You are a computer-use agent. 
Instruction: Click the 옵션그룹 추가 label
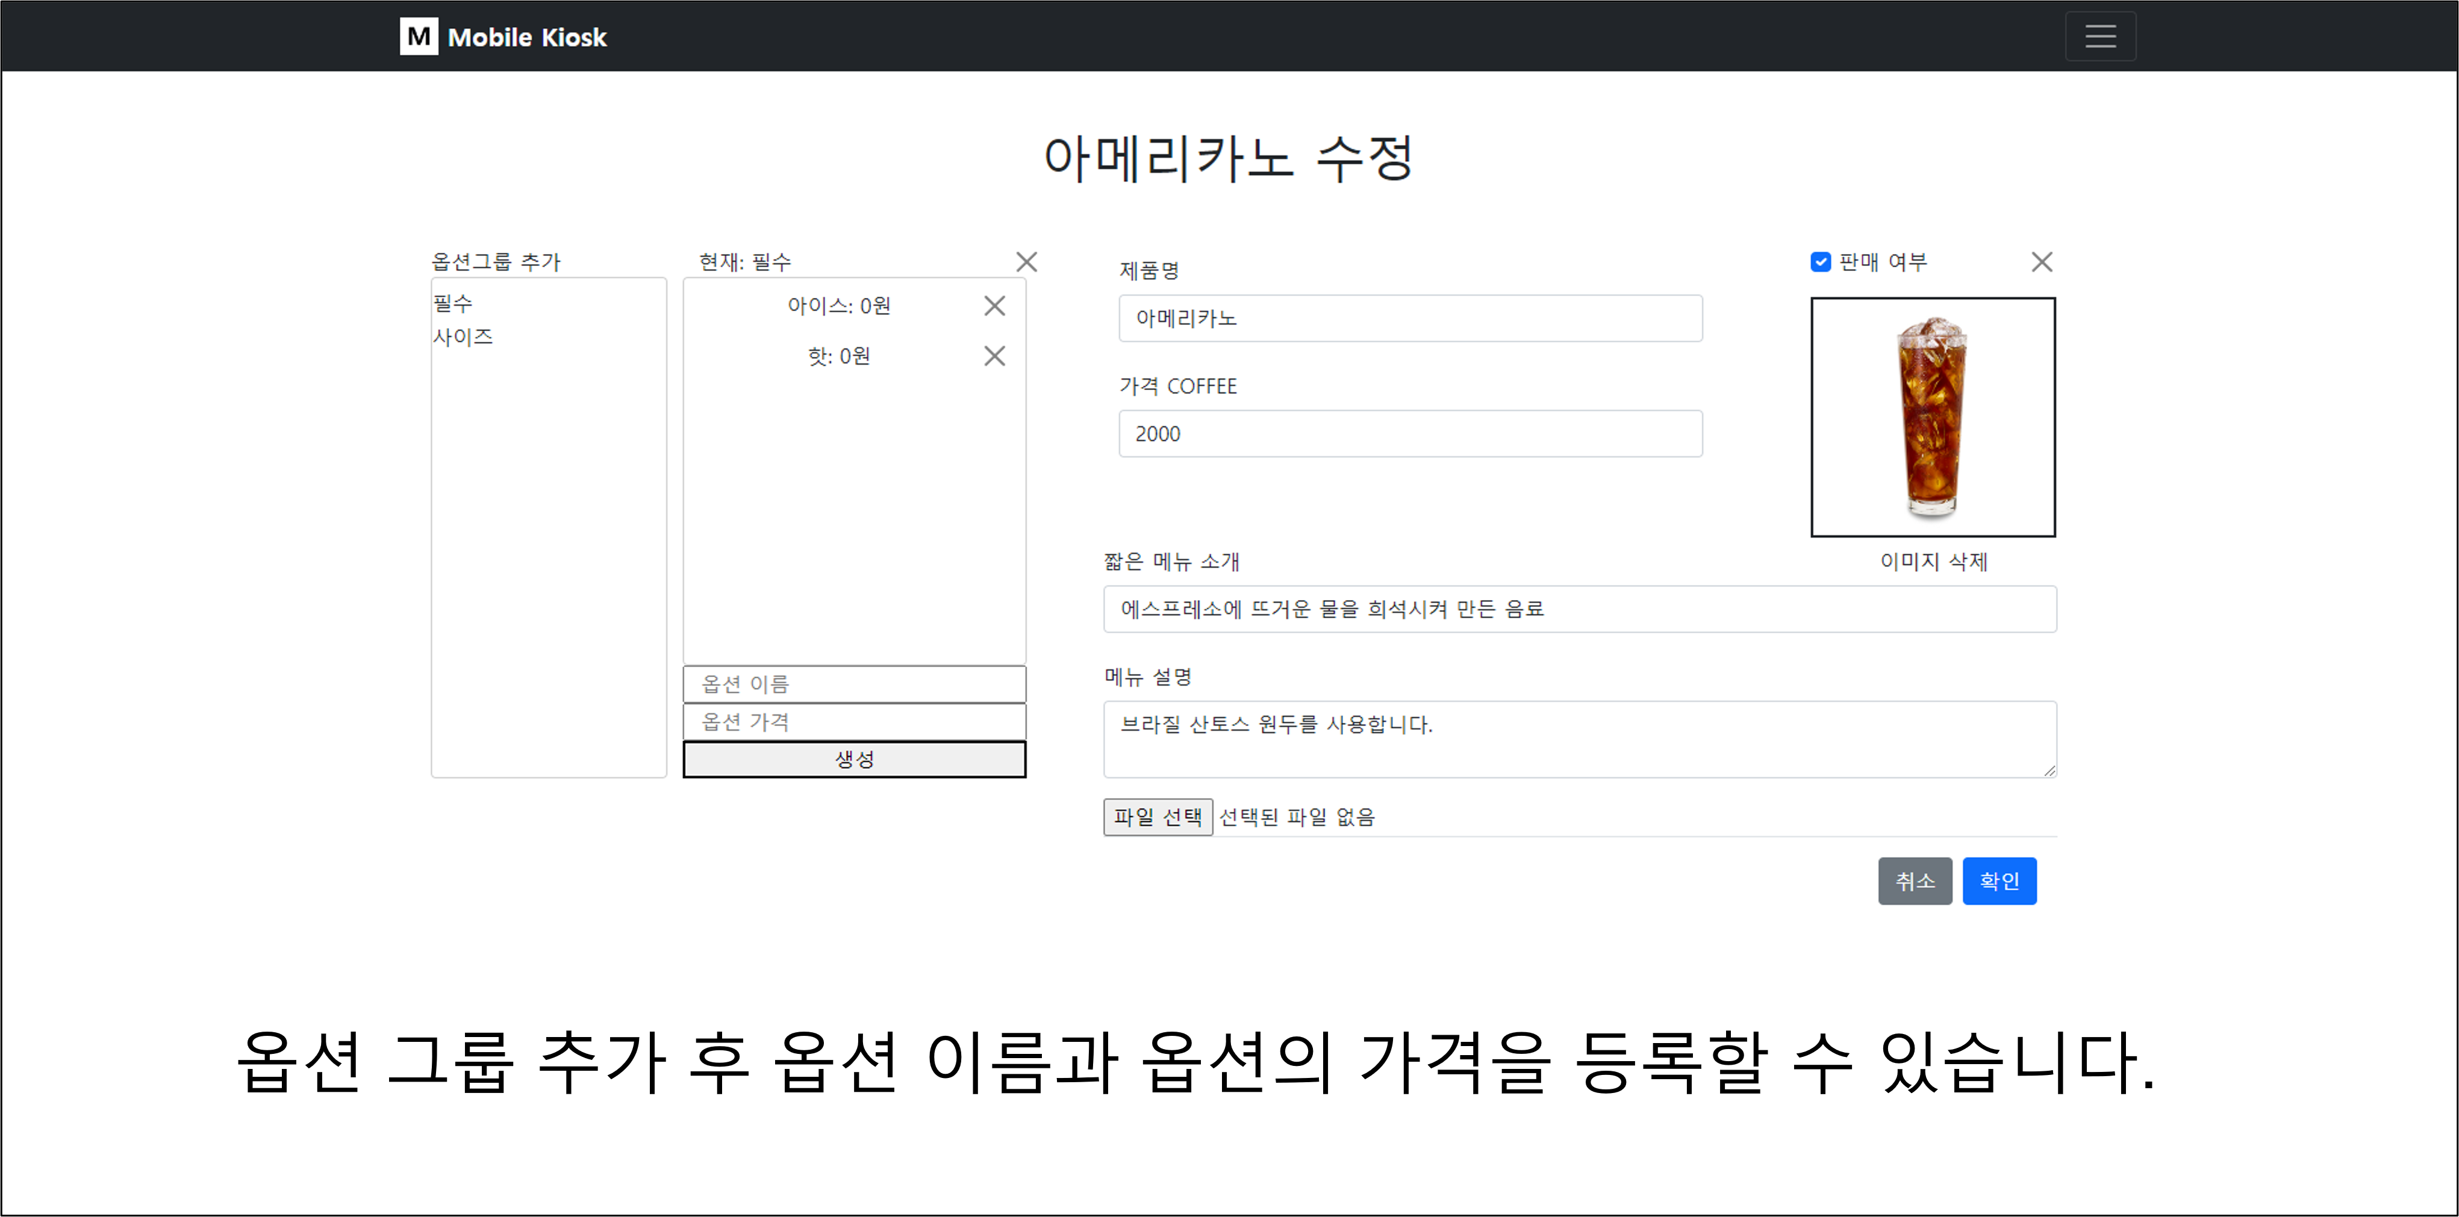coord(496,261)
